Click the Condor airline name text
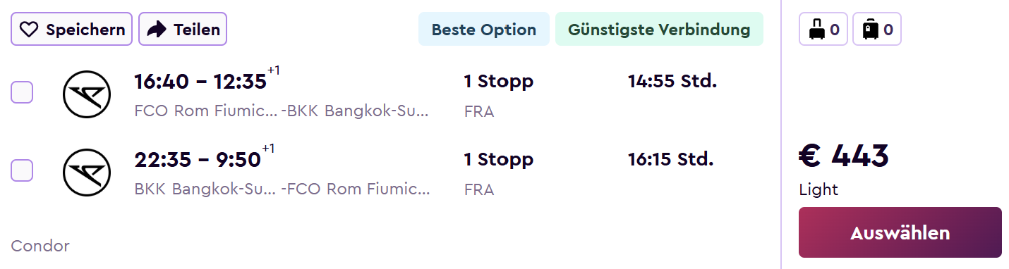 coord(40,246)
